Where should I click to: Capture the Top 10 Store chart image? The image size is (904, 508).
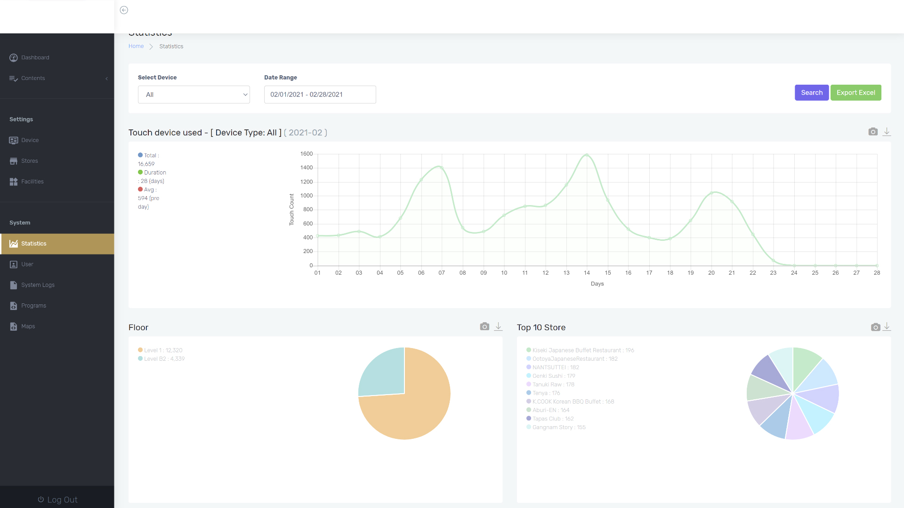(875, 327)
